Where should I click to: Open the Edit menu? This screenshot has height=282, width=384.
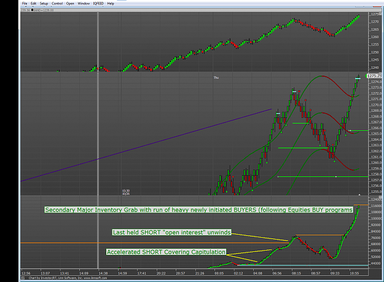[x=33, y=4]
